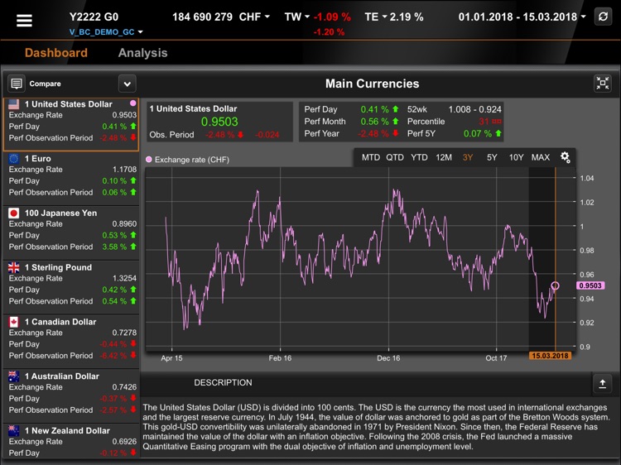Toggle the 3Y chart range
The image size is (621, 465).
[468, 157]
